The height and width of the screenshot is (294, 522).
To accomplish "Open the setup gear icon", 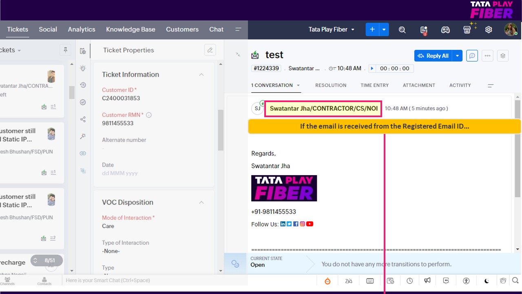I will click(489, 30).
